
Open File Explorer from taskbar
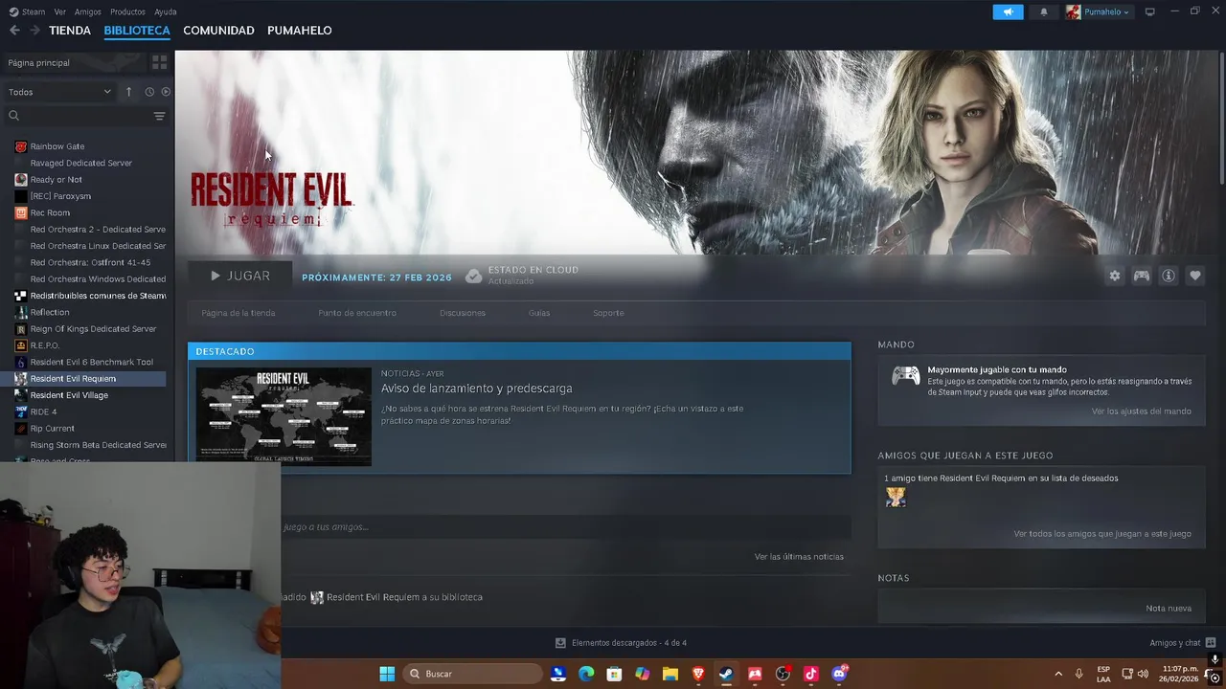coord(670,674)
